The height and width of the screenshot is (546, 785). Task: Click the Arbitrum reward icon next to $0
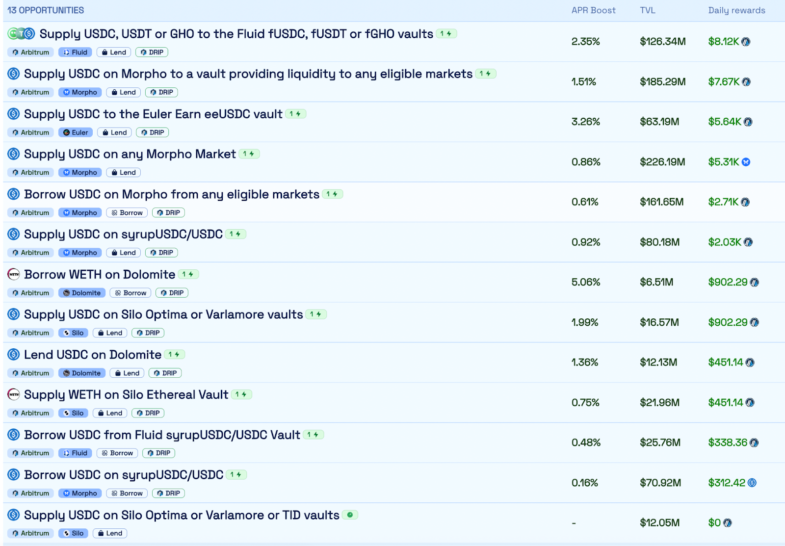728,523
